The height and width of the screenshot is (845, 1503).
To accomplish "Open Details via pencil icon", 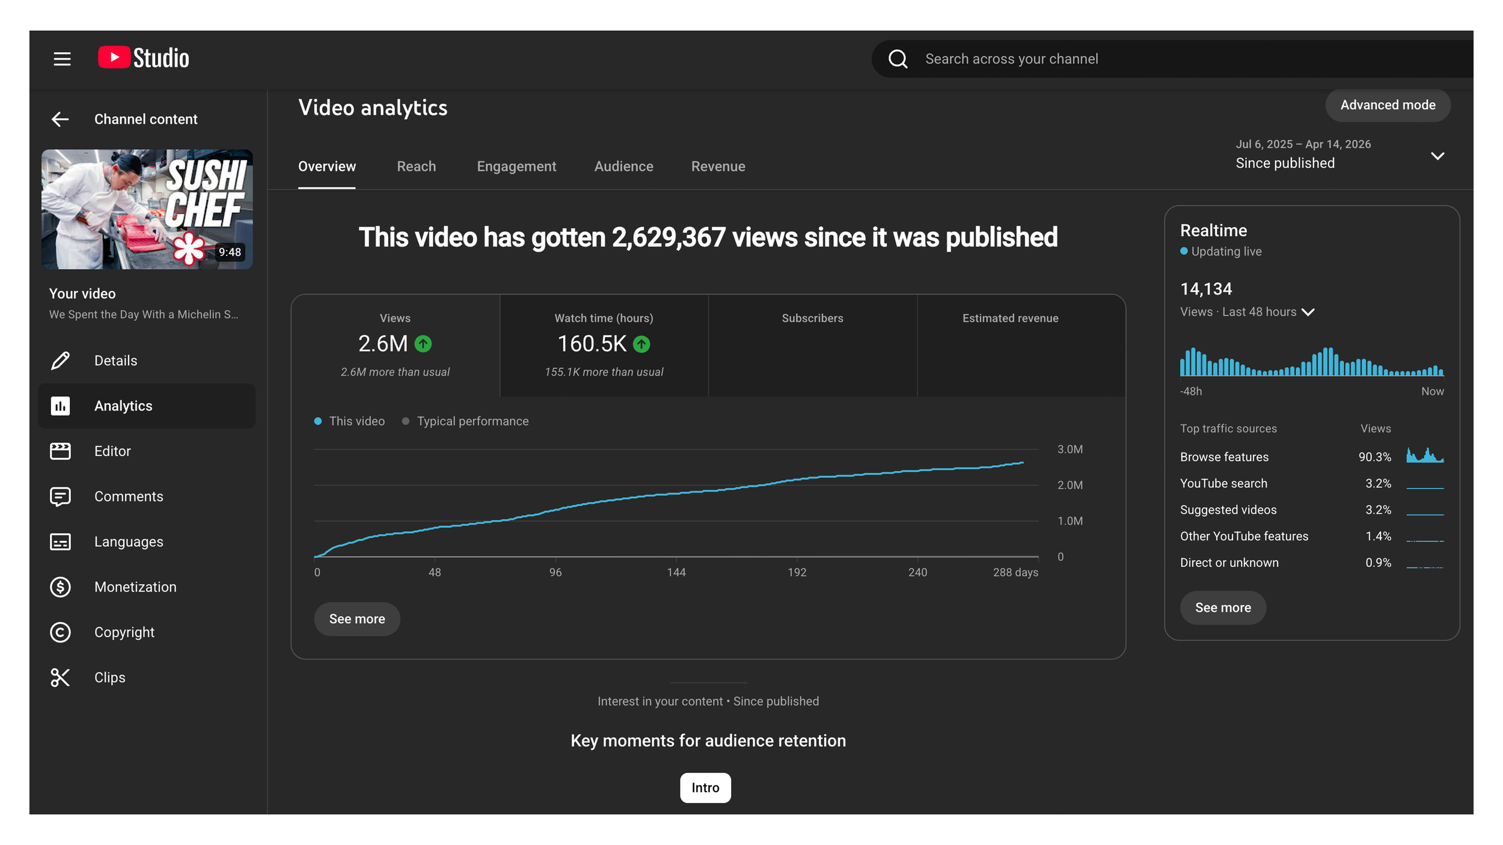I will 60,361.
